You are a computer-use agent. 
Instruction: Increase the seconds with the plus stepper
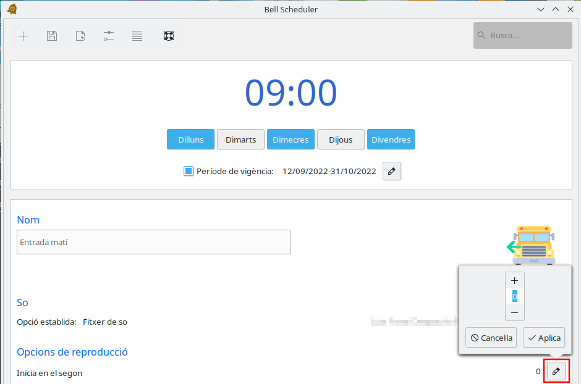pyautogui.click(x=514, y=280)
